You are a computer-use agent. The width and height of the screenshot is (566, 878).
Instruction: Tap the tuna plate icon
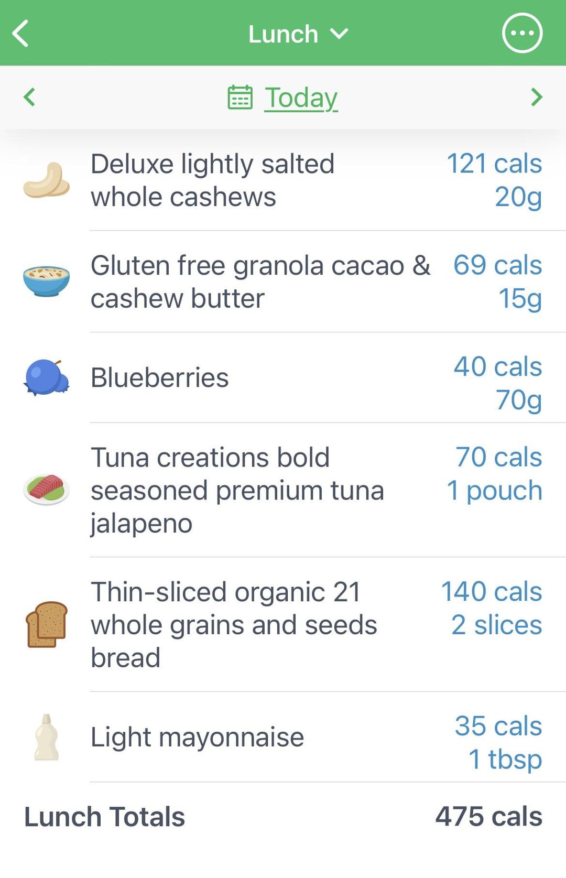pyautogui.click(x=46, y=490)
